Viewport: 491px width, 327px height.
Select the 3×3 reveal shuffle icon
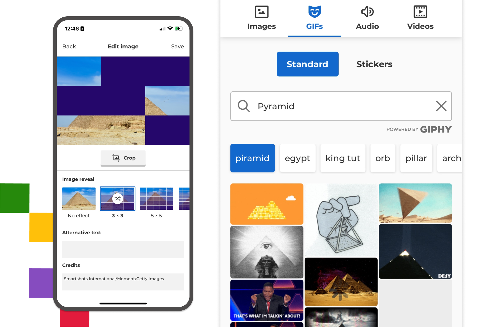tap(118, 198)
